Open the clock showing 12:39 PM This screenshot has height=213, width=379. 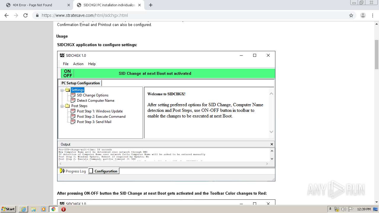(x=364, y=209)
